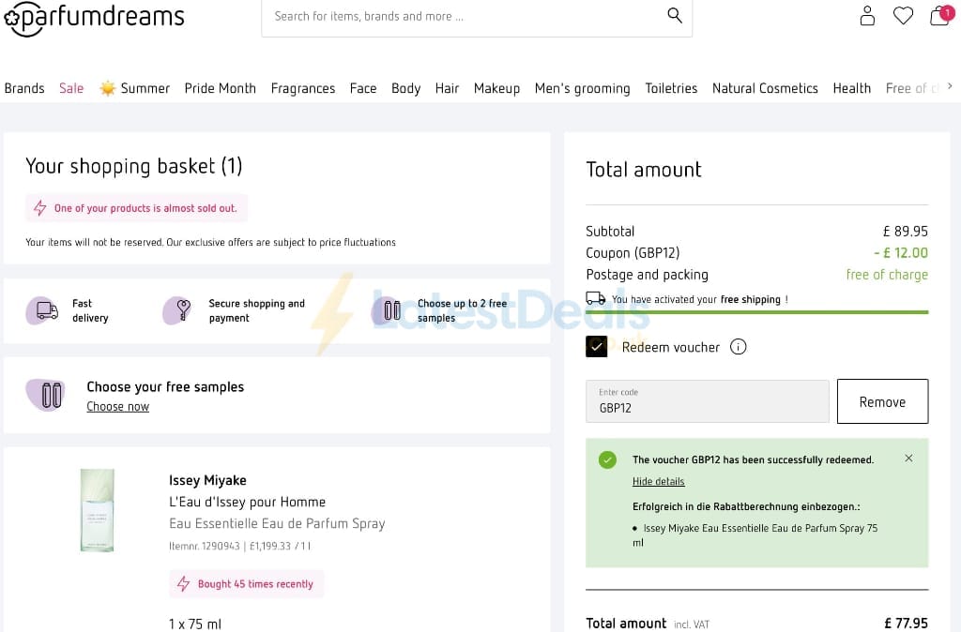Open the Summer category
The width and height of the screenshot is (961, 632).
pyautogui.click(x=145, y=88)
